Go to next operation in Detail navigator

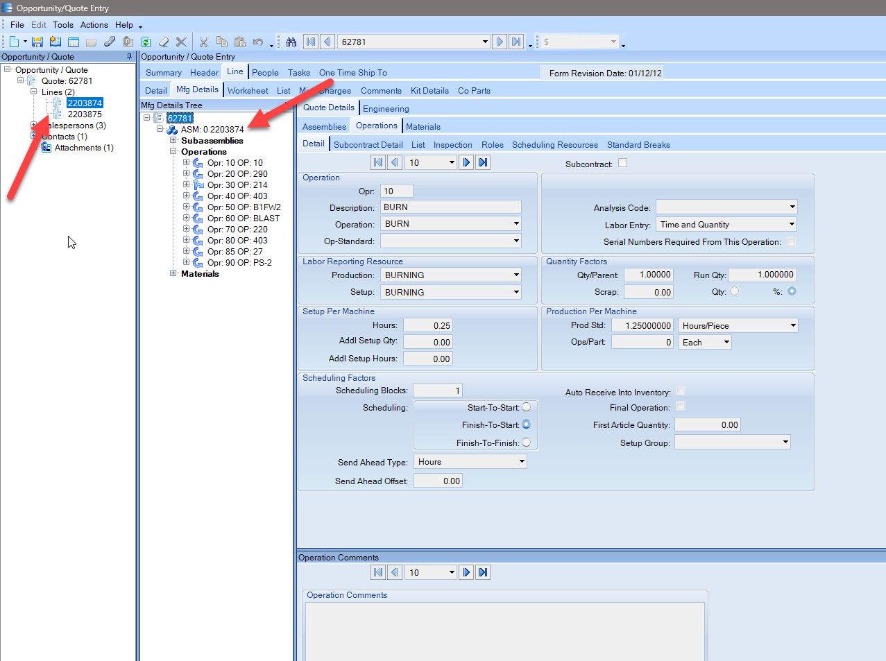[467, 162]
